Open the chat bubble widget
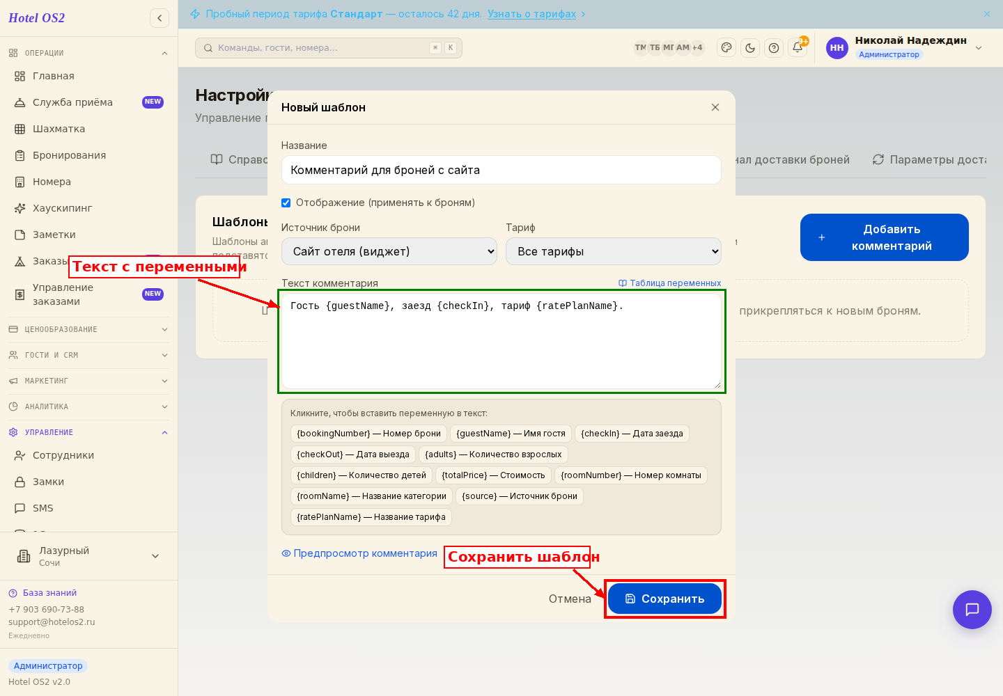The height and width of the screenshot is (696, 1003). 972,610
